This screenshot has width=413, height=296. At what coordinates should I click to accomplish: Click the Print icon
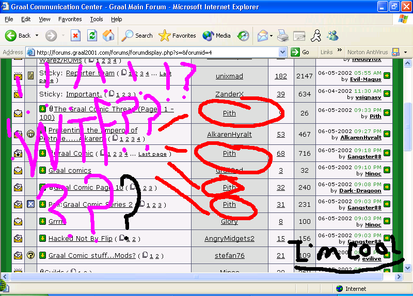click(x=282, y=36)
